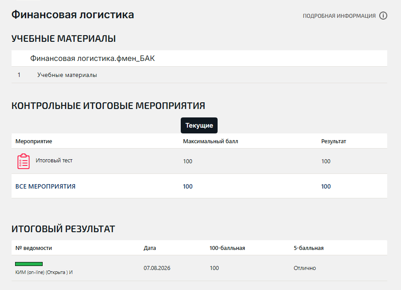401x290 pixels.
Task: Click the Отлично grade value
Action: coord(305,268)
